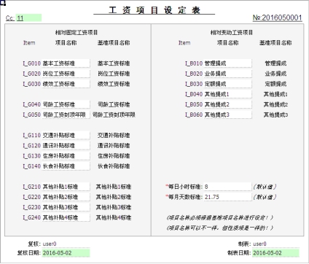The width and height of the screenshot is (309, 264).
Task: Click the I_G010 item code label
Action: [x=31, y=63]
